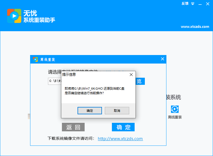
Task: Click the 无忧 app logo icon
Action: 14,16
